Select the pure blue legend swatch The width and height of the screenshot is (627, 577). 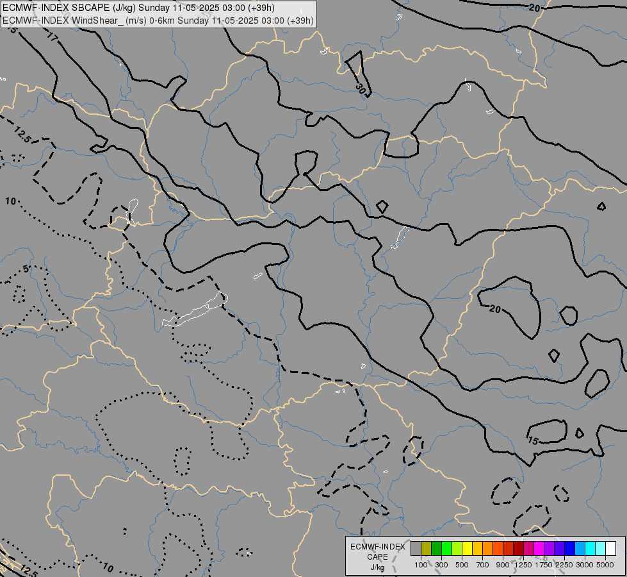click(x=570, y=549)
